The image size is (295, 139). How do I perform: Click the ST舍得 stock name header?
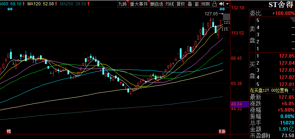tap(281, 5)
